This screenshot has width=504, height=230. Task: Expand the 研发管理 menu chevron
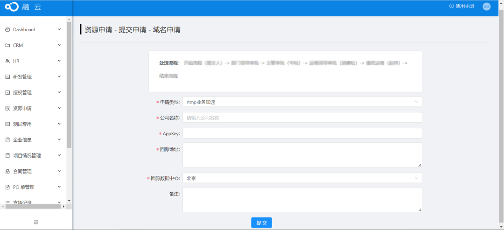click(59, 77)
